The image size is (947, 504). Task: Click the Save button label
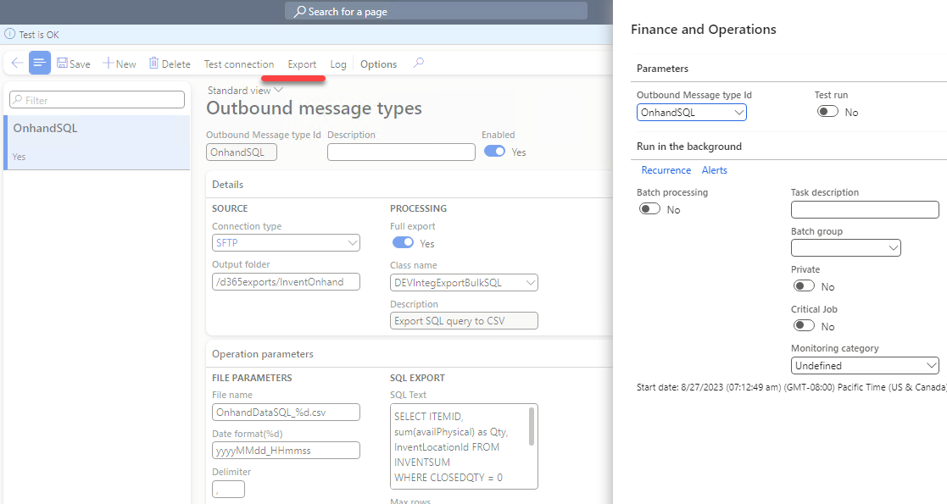tap(80, 64)
